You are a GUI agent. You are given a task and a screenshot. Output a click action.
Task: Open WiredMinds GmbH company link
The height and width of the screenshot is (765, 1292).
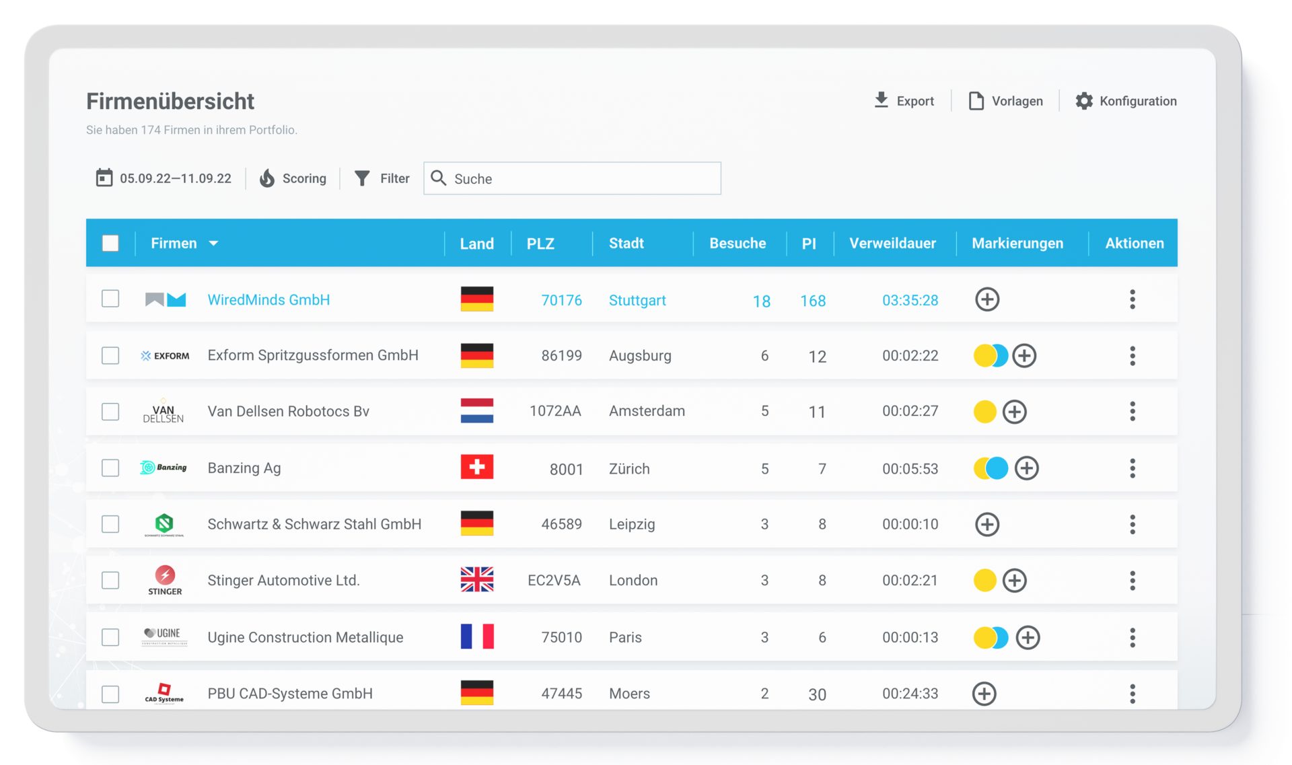pyautogui.click(x=268, y=299)
